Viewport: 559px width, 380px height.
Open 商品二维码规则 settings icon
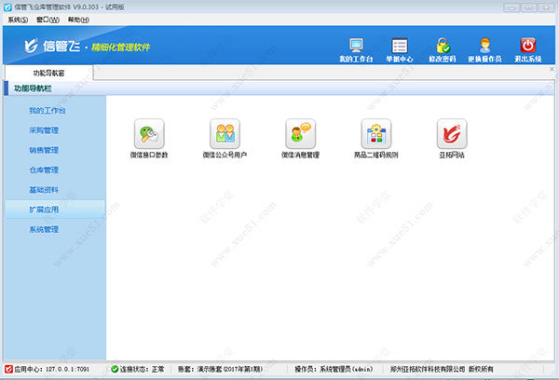[x=375, y=134]
